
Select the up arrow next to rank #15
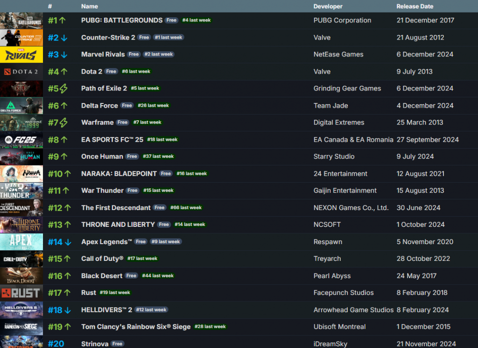click(67, 259)
